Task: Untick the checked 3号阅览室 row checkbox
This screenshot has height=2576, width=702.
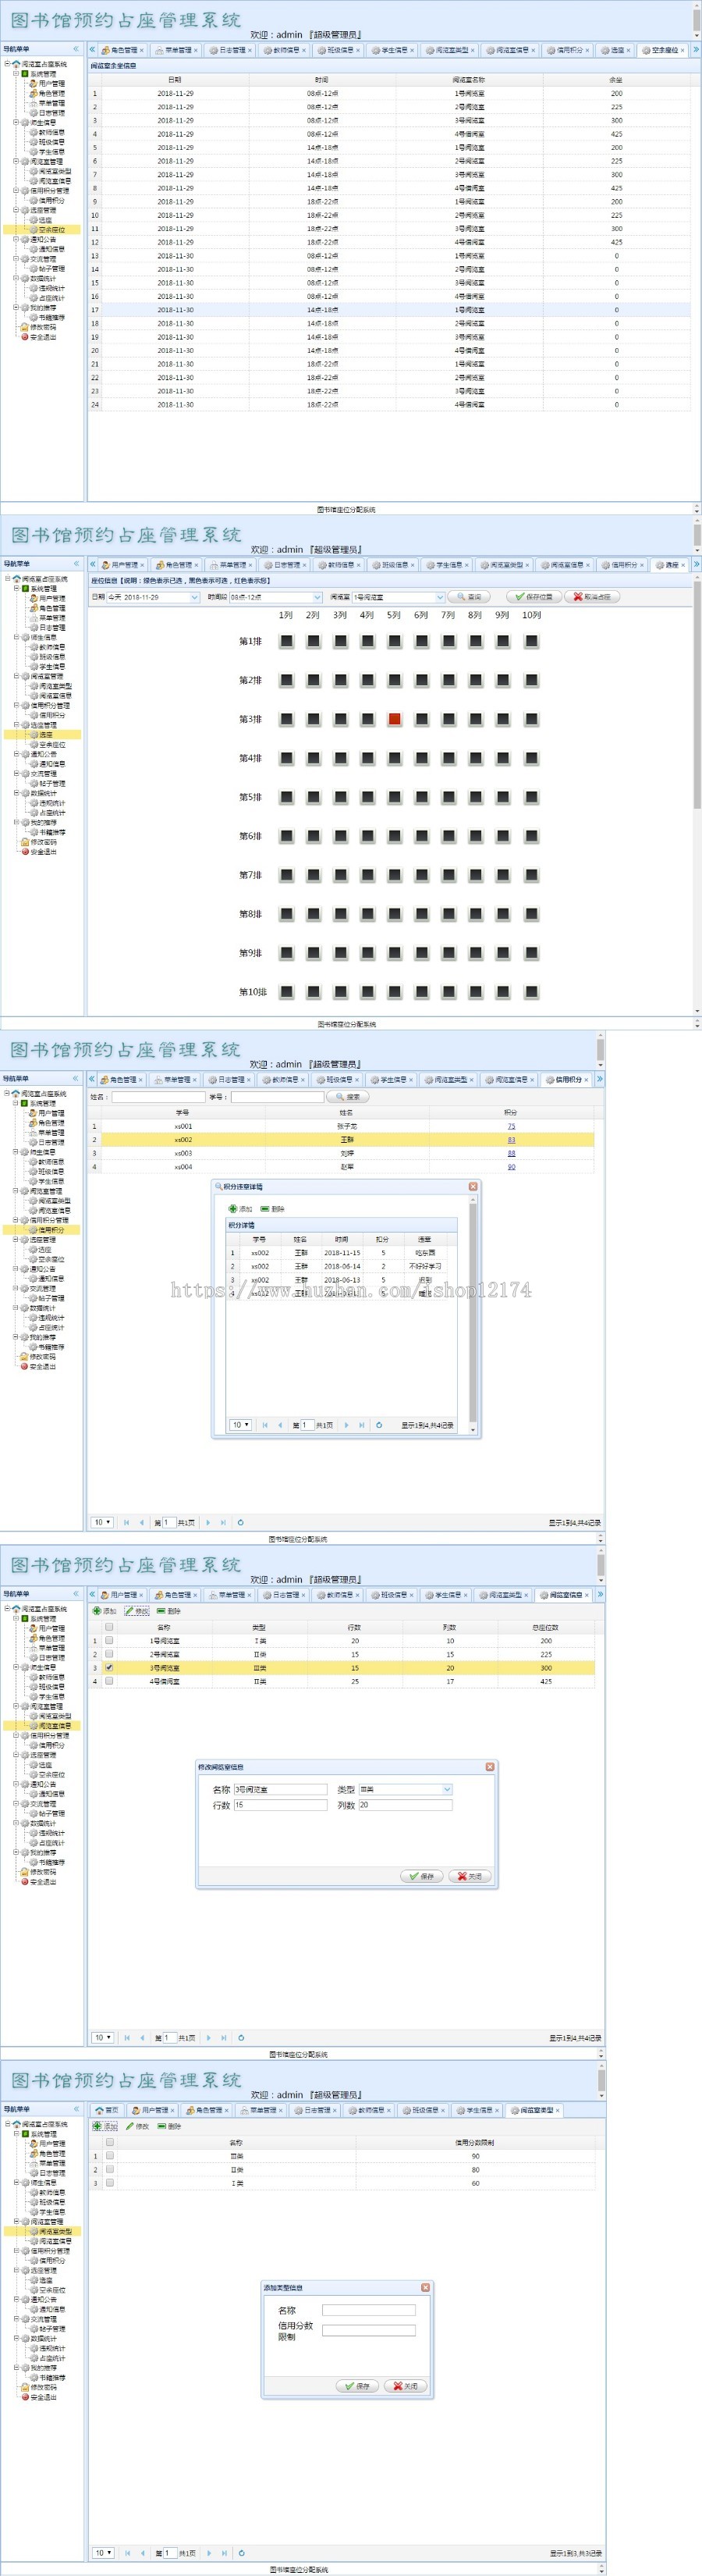Action: click(x=109, y=1668)
